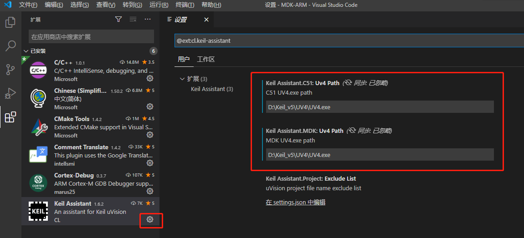Select the CMake Tools extension entry
This screenshot has width=524, height=238.
click(91, 127)
